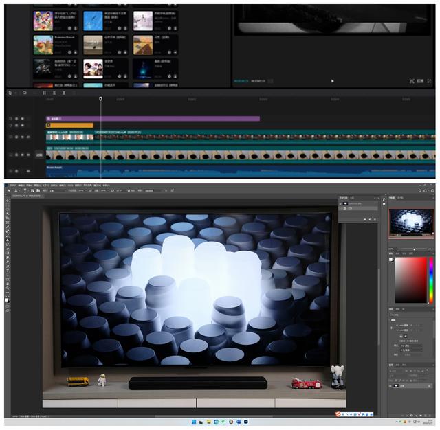Pick the Clone Stamp tool

8,240
